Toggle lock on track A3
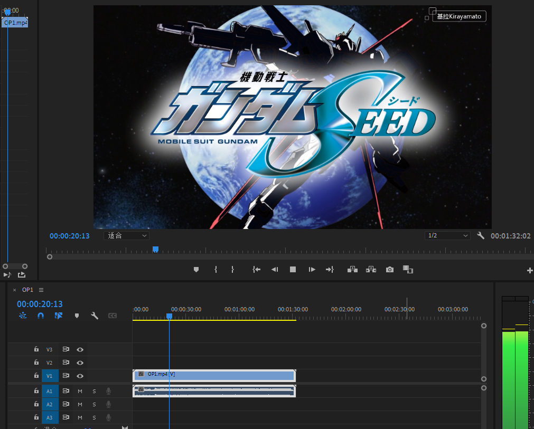534x429 pixels. 36,417
